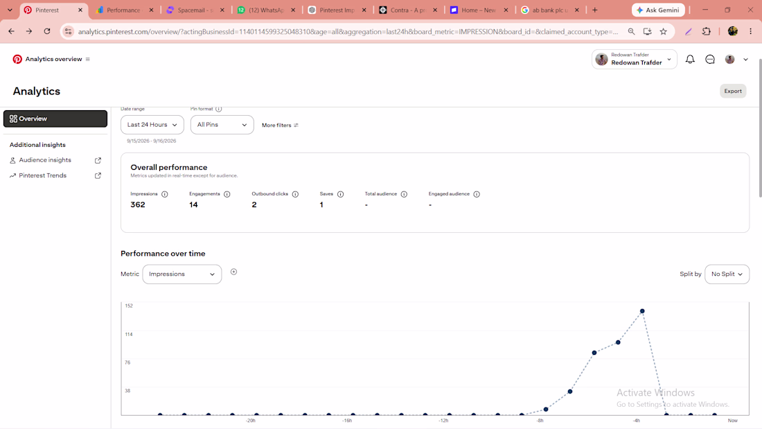Switch to the Home – New browser tab

pyautogui.click(x=478, y=10)
